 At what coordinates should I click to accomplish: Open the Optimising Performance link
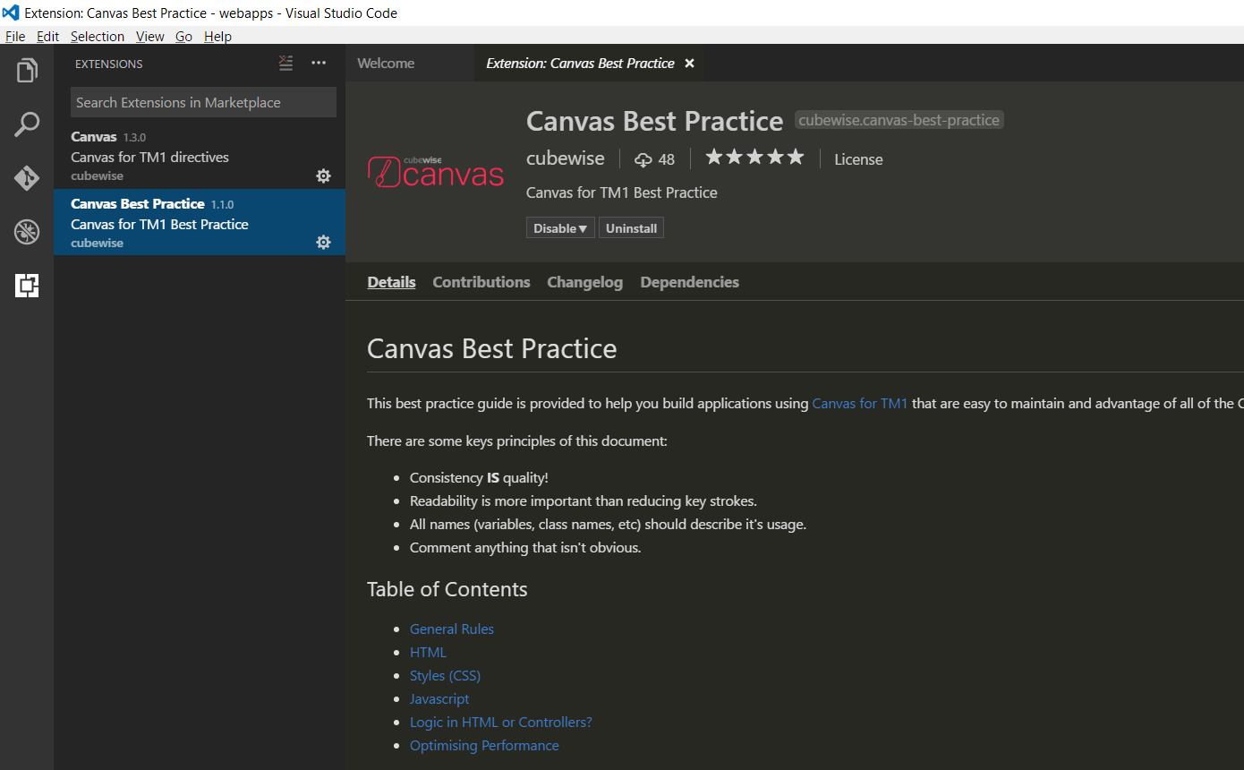coord(484,745)
